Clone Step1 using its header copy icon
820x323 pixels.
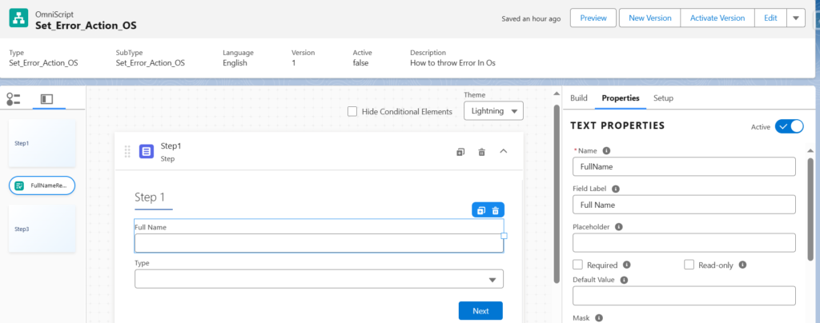460,152
